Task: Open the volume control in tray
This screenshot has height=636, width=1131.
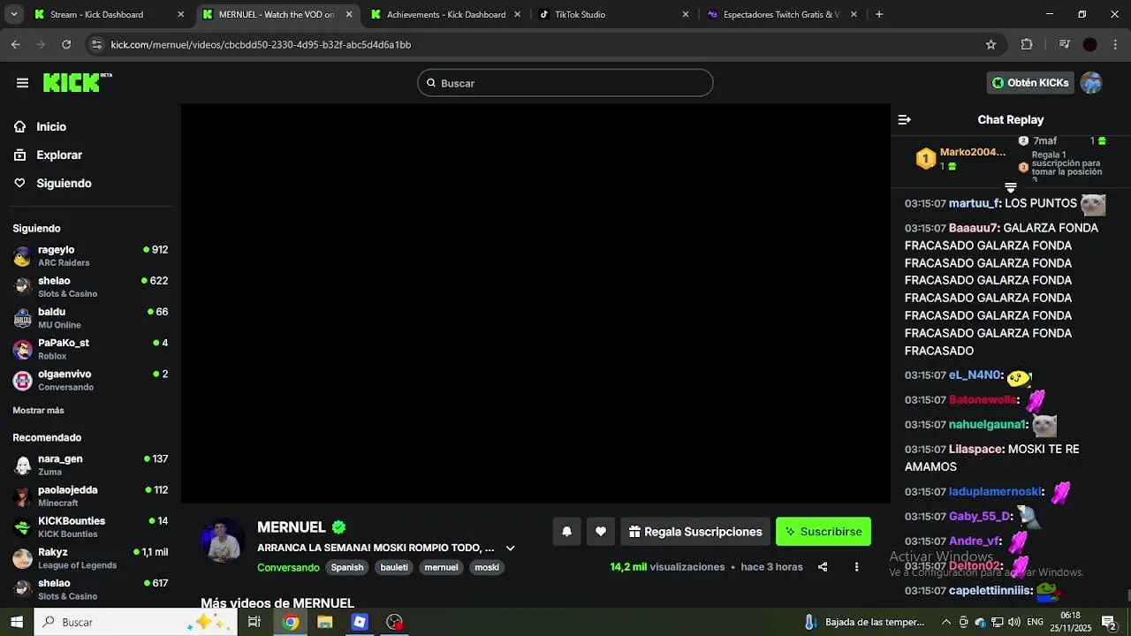Action: pos(1013,622)
